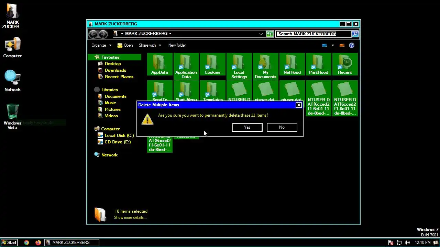Open the Music library
The height and width of the screenshot is (247, 440).
pyautogui.click(x=110, y=103)
